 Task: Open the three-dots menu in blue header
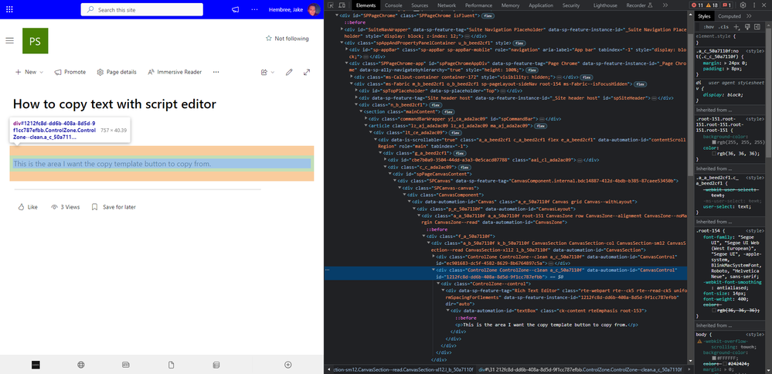[254, 9]
